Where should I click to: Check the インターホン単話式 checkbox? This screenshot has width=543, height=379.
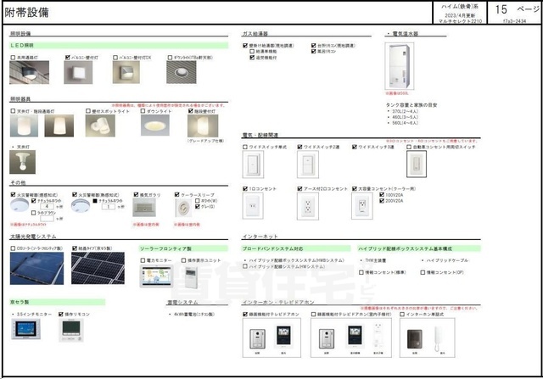[402, 315]
